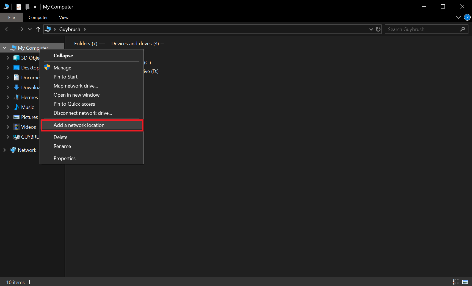
Task: Choose Add a network location
Action: point(79,125)
